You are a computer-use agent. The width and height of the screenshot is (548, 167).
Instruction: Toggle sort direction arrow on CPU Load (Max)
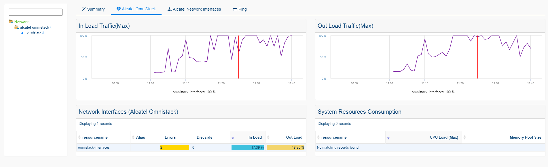(x=388, y=138)
